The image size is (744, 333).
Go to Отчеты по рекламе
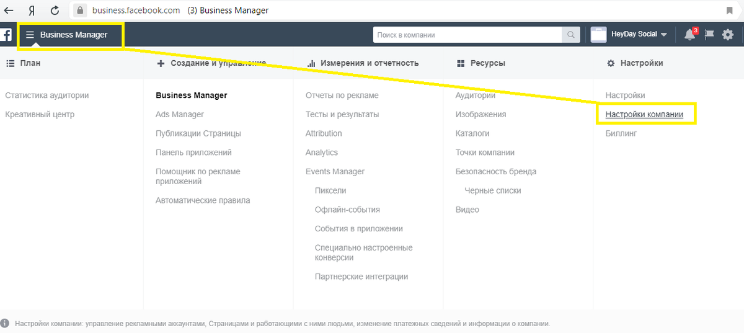[x=342, y=95]
